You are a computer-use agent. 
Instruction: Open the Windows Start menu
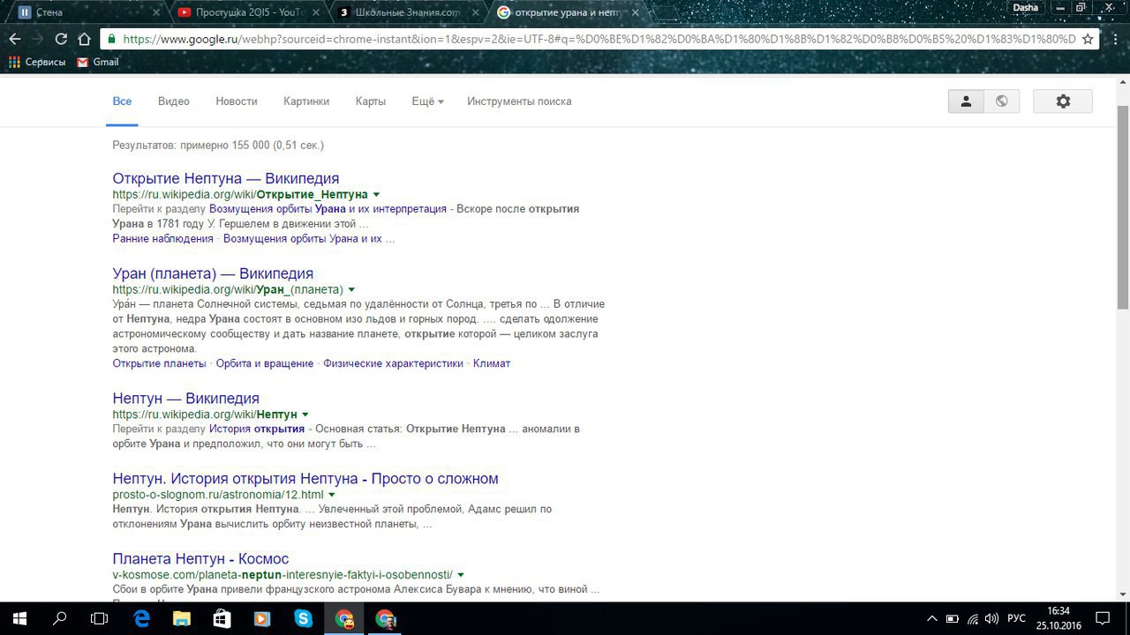[x=19, y=618]
